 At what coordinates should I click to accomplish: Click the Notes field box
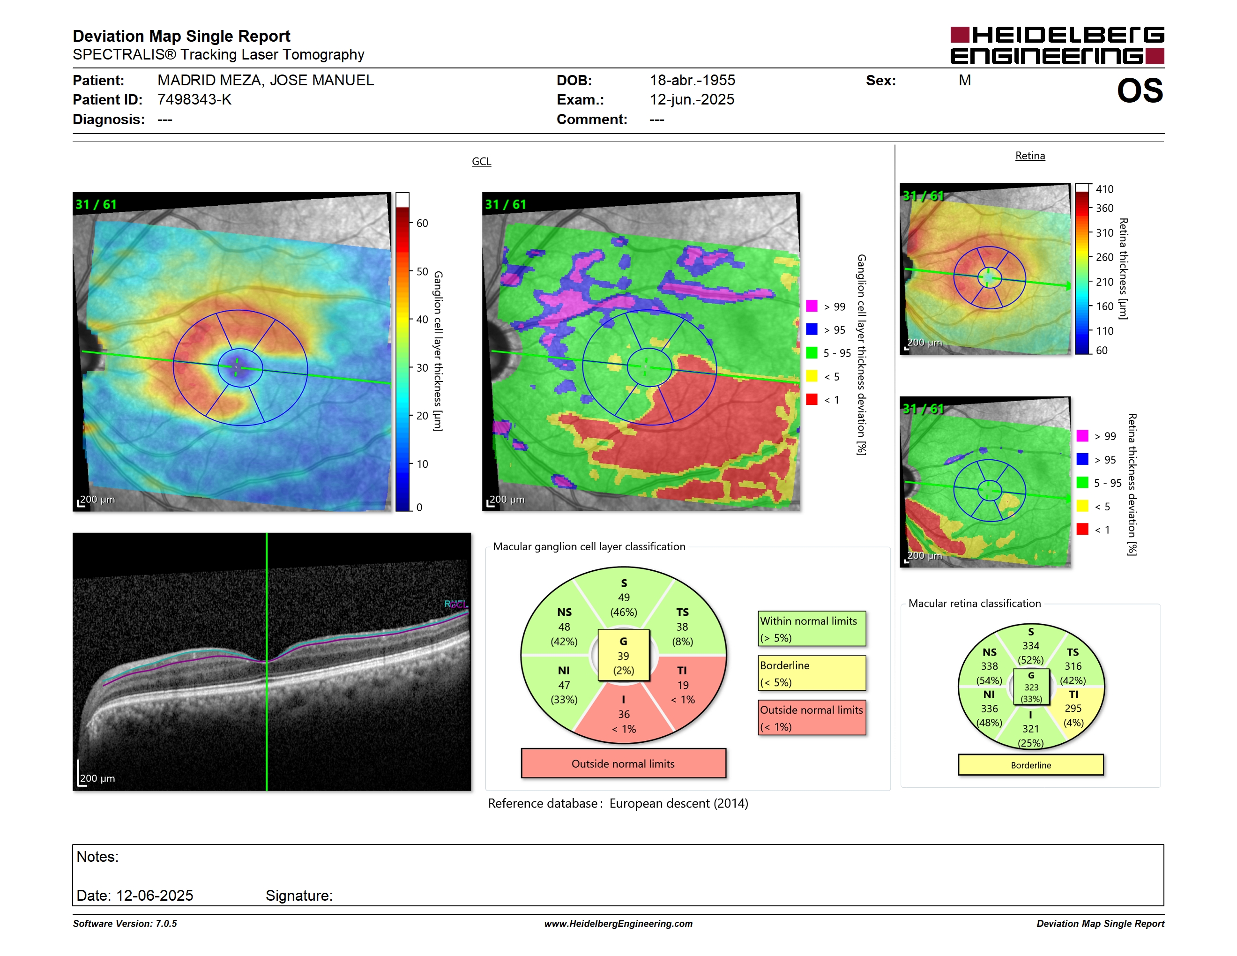pyautogui.click(x=618, y=875)
